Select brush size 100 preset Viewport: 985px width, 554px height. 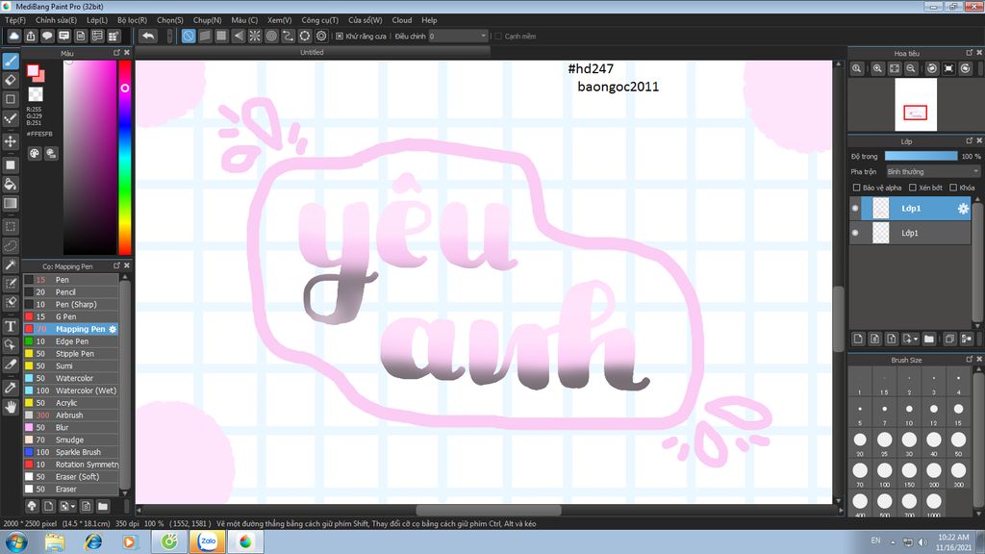point(885,473)
